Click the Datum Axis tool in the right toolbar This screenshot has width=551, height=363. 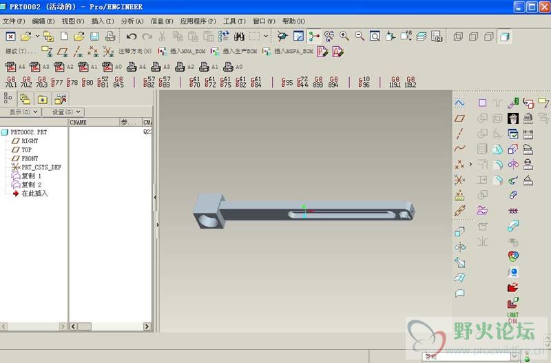(459, 134)
